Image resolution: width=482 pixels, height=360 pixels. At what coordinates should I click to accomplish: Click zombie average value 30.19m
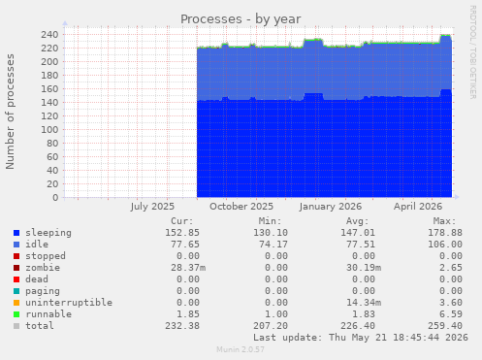click(364, 268)
